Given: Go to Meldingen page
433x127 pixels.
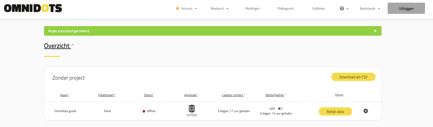Looking at the screenshot, I should point(253,9).
